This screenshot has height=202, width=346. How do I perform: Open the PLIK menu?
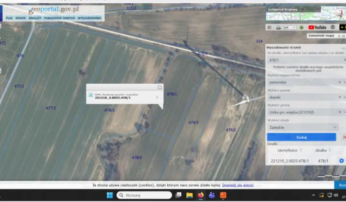click(x=9, y=18)
